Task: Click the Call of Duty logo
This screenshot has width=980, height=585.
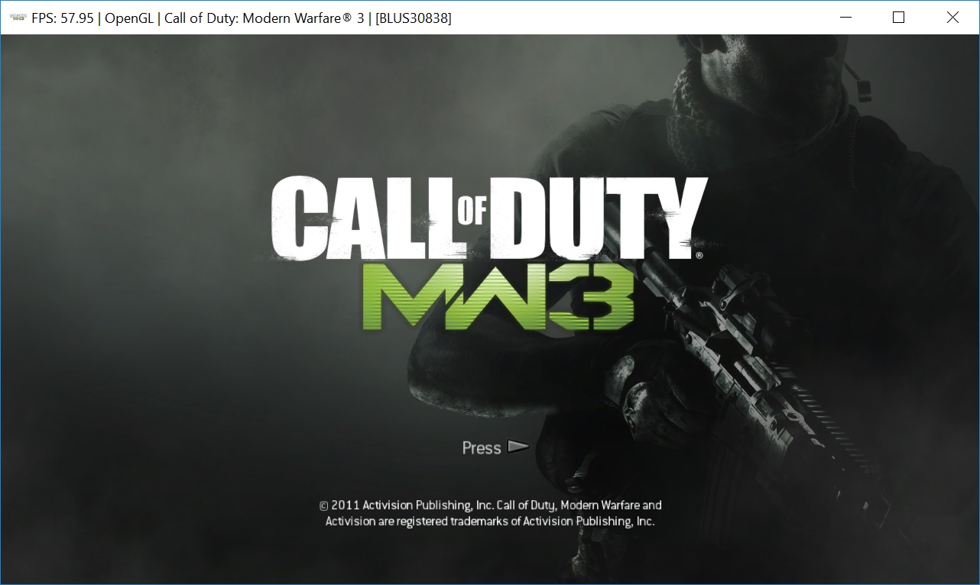Action: [489, 219]
